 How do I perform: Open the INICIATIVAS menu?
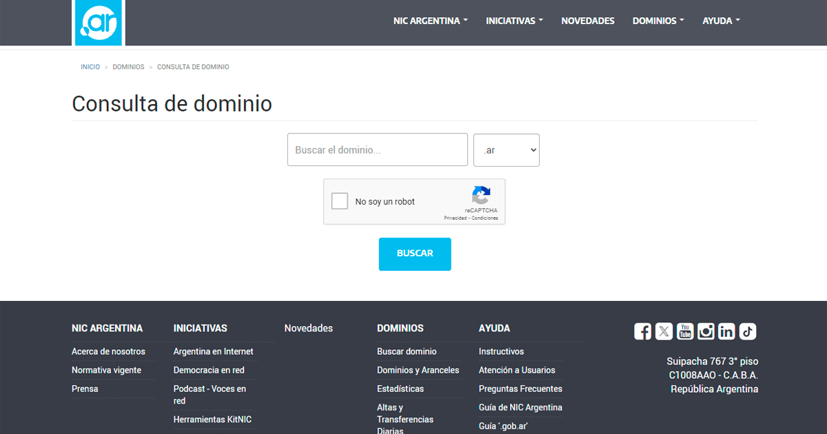514,21
